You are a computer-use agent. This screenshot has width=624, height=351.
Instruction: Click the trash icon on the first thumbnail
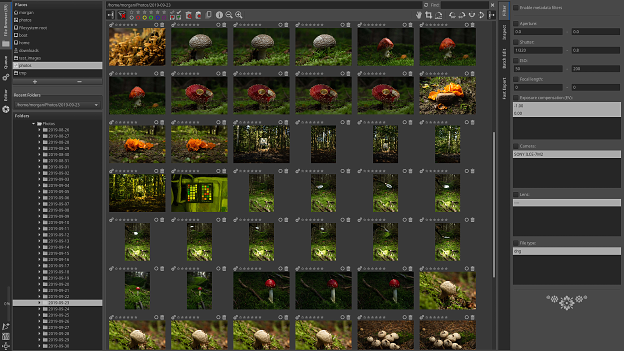[x=162, y=24]
